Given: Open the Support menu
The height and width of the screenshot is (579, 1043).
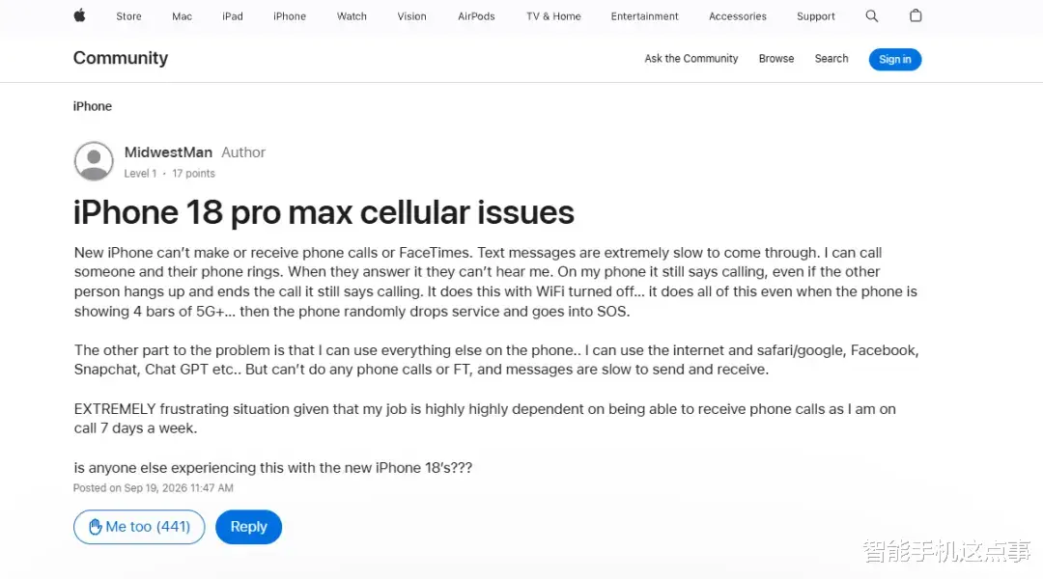Looking at the screenshot, I should pyautogui.click(x=815, y=16).
